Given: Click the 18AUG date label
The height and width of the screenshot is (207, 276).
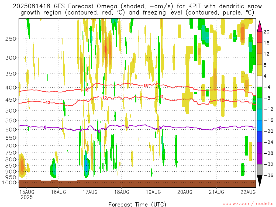Looking at the screenshot, I should point(122,192).
